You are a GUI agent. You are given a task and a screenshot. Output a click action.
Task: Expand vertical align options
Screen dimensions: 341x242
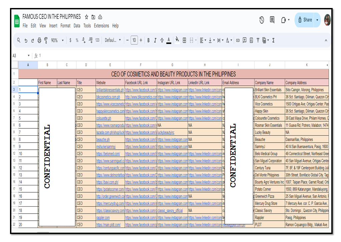214,40
